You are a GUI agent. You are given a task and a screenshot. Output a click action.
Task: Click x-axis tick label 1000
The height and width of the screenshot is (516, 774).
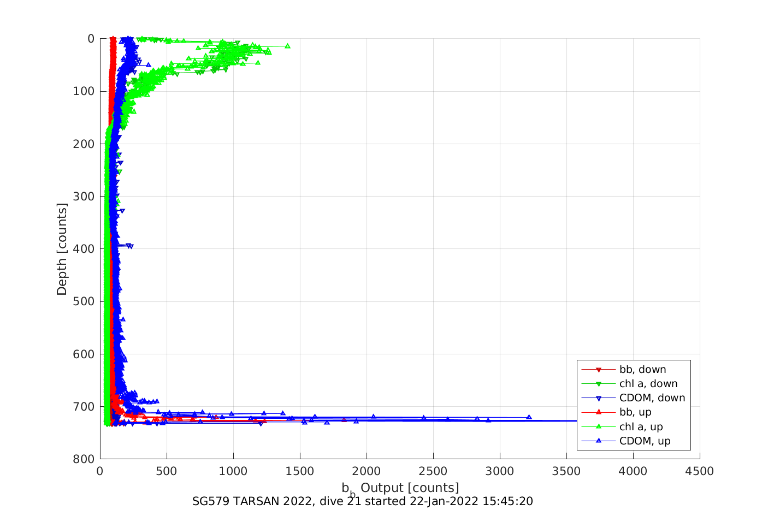pos(233,471)
